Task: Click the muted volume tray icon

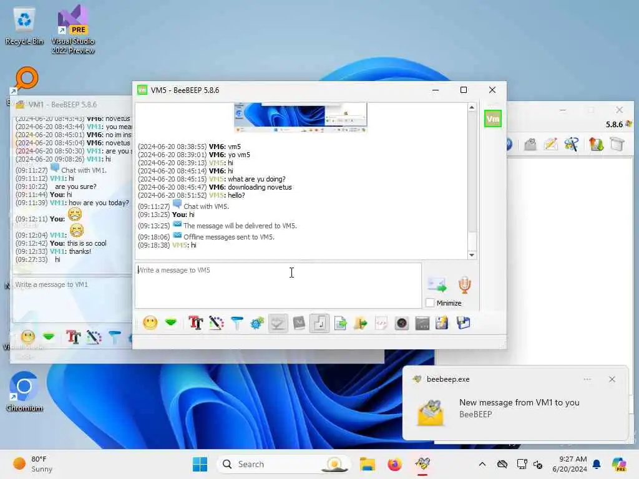Action: pos(538,464)
